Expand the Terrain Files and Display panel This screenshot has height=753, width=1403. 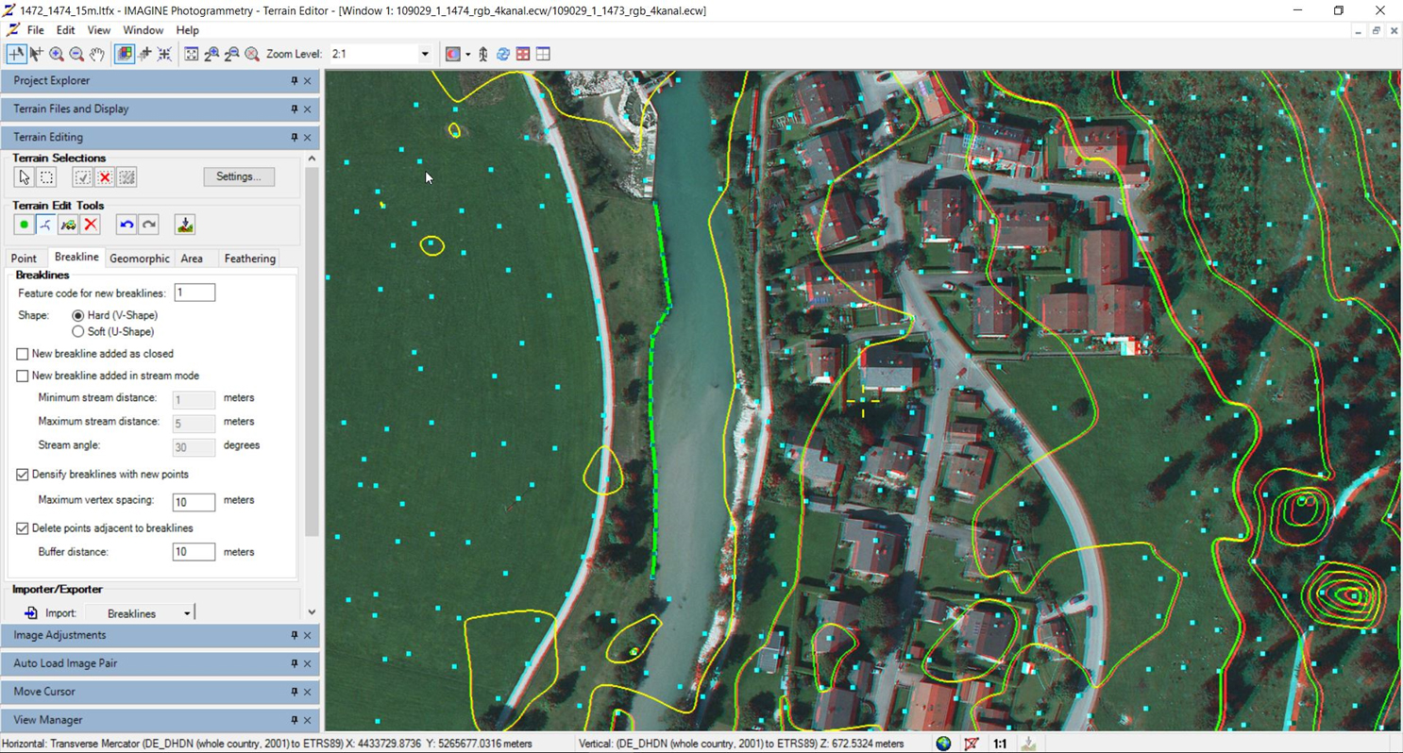[160, 109]
